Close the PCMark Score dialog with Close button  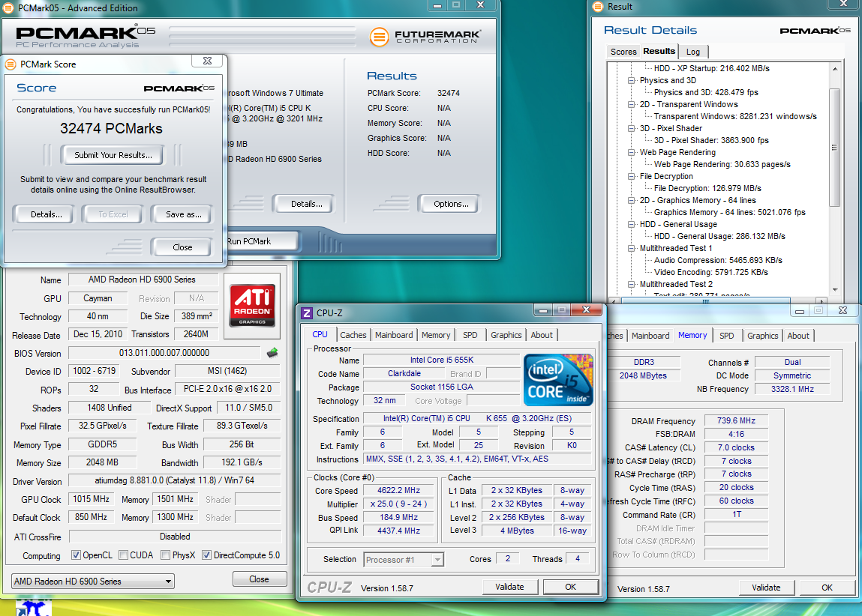[182, 247]
